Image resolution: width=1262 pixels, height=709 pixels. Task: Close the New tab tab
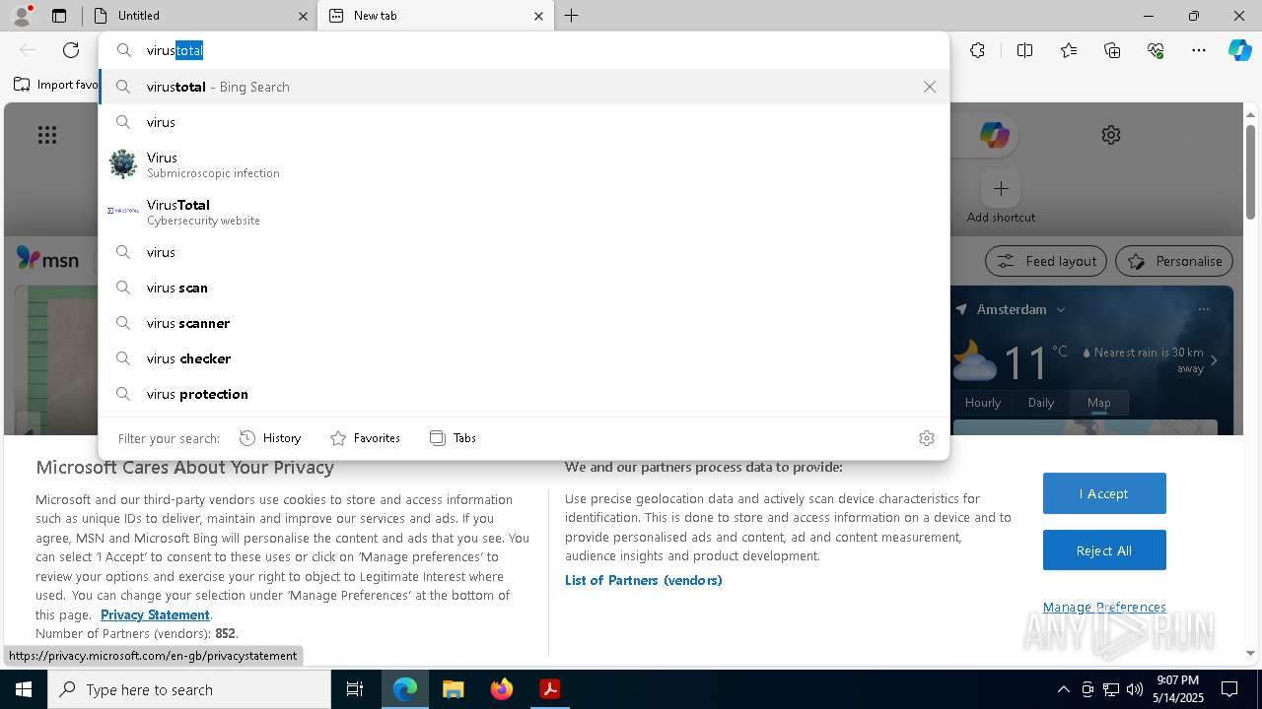[538, 16]
